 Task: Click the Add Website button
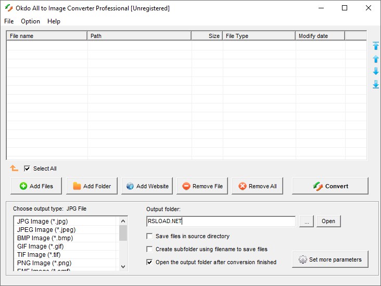tap(147, 186)
